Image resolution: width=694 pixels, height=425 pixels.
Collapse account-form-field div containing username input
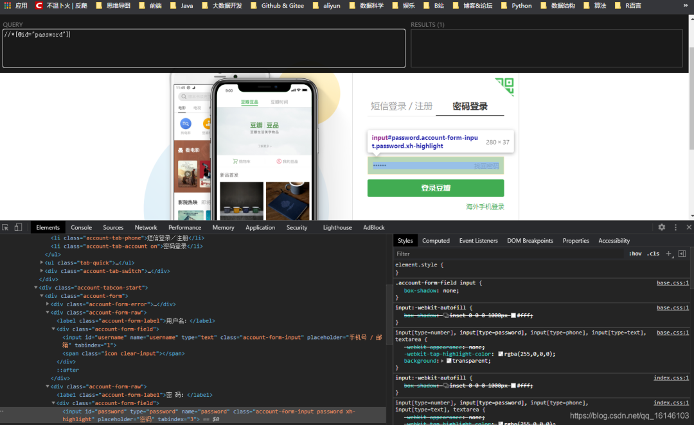tap(53, 329)
